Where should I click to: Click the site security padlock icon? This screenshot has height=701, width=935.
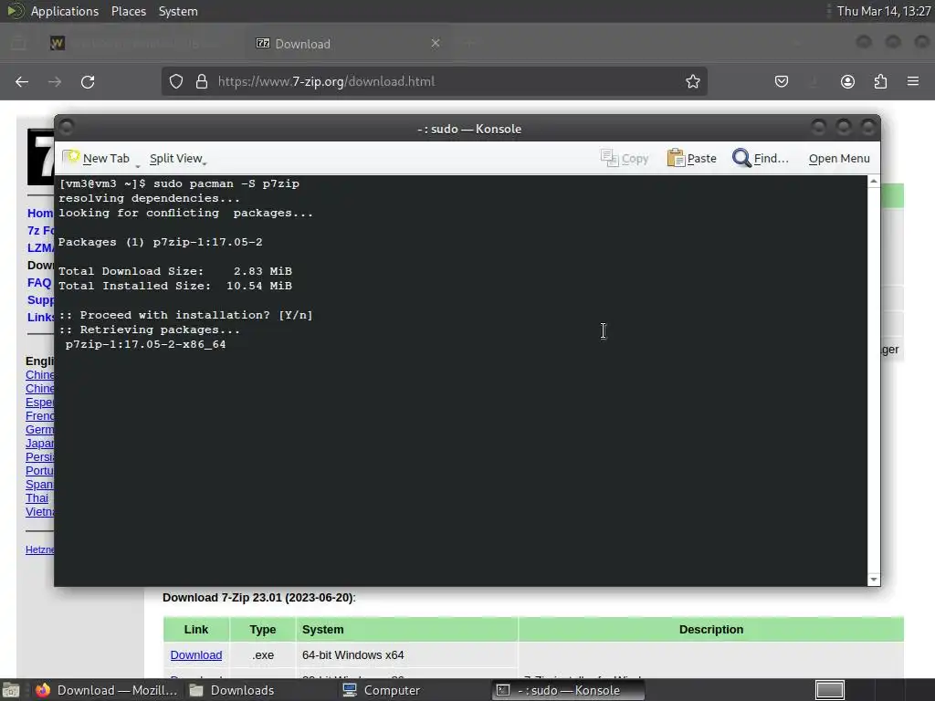tap(202, 81)
